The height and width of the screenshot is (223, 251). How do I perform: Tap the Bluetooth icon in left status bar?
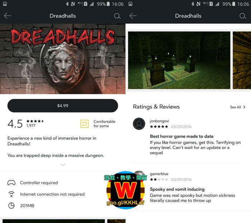(67, 4)
